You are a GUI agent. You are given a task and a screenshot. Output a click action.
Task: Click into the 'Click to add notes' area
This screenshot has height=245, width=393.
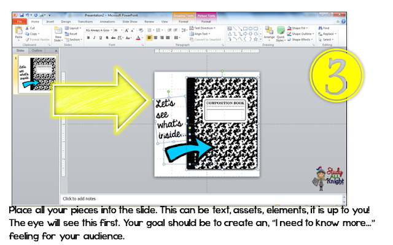click(202, 198)
